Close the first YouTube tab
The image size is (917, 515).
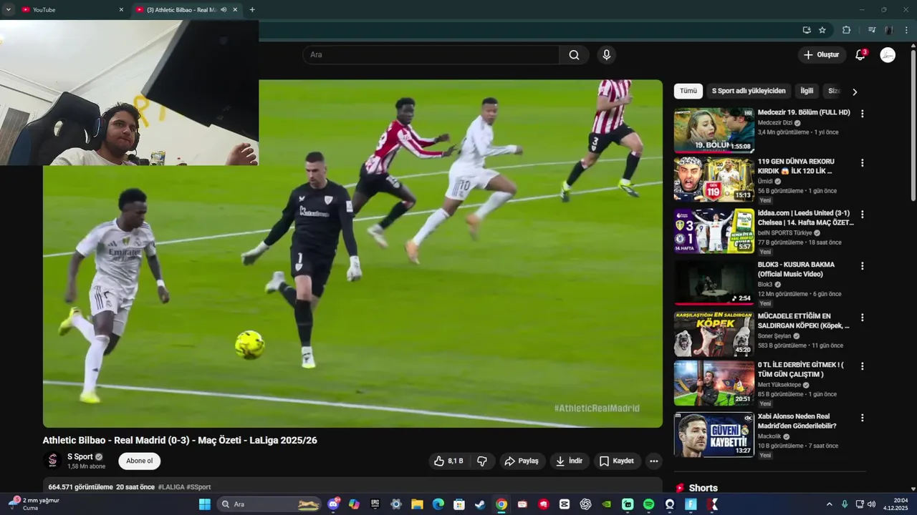[x=121, y=10]
